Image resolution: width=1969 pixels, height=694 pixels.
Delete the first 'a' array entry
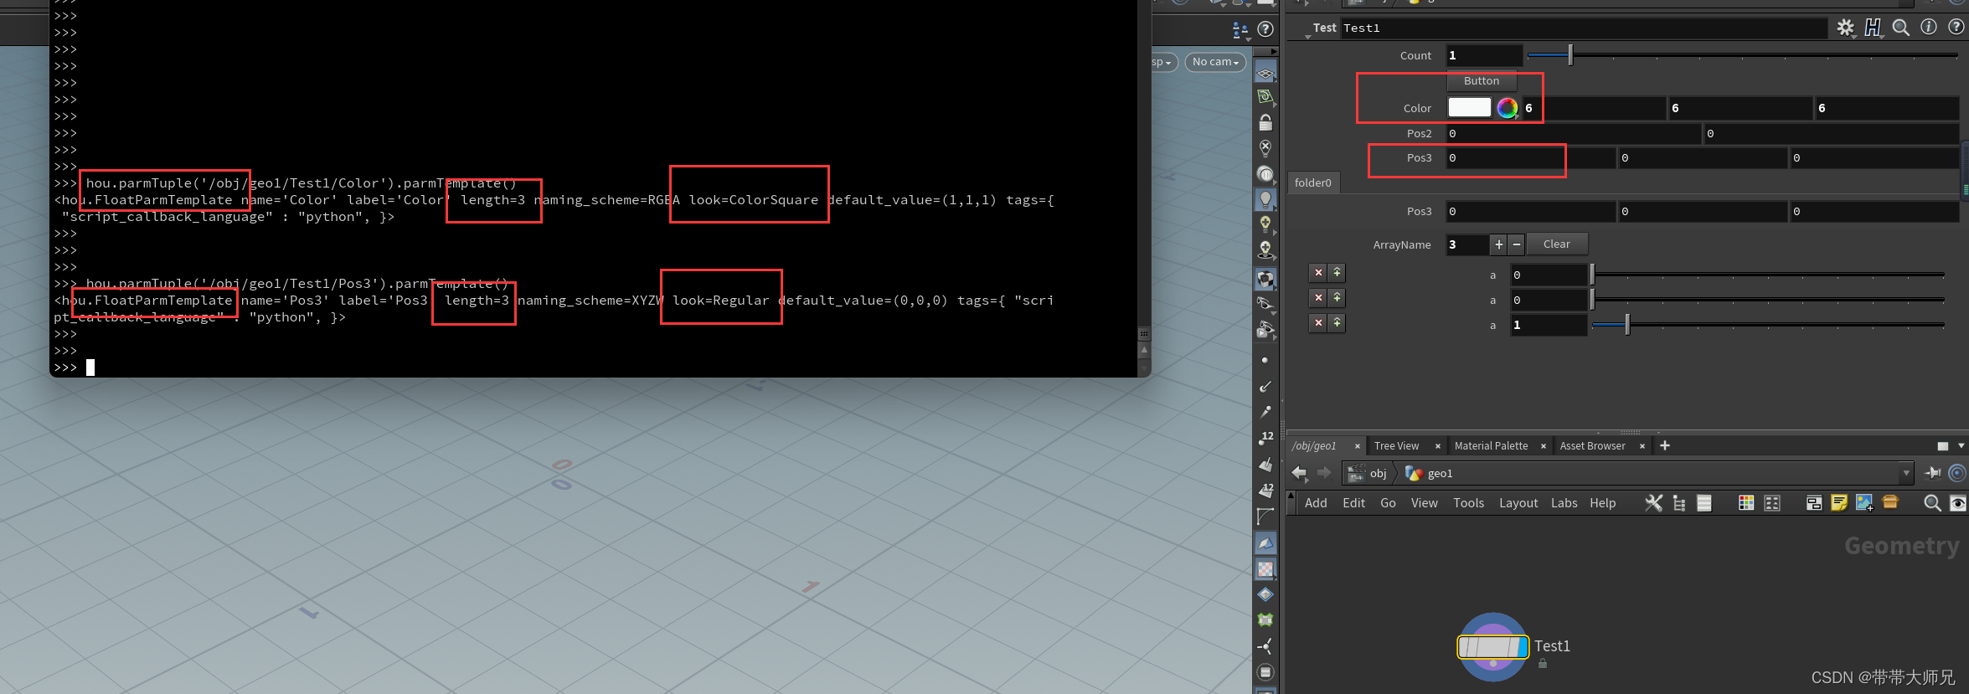pos(1318,273)
